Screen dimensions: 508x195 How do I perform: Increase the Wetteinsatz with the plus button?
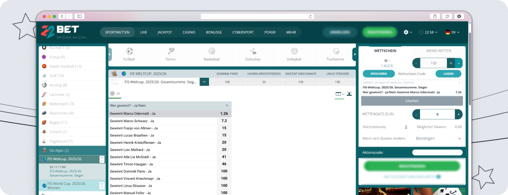pos(458,114)
